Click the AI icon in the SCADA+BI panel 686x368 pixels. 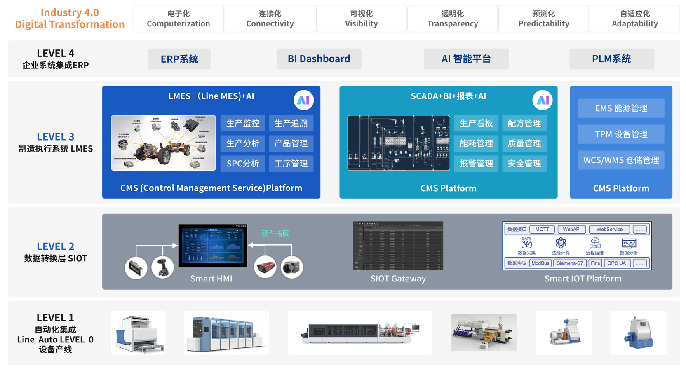[542, 100]
